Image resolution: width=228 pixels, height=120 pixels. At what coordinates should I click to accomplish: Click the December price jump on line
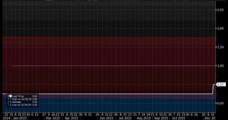(213, 89)
